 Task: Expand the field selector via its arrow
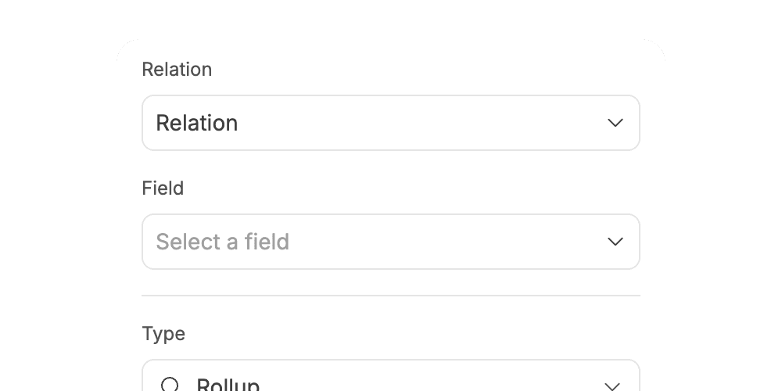click(615, 242)
